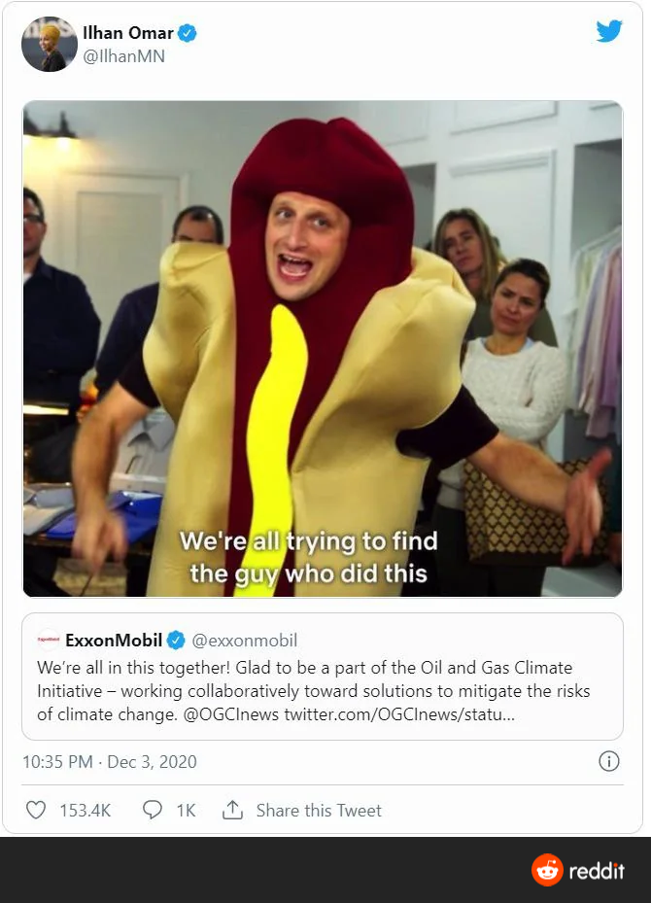651x903 pixels.
Task: Open replies via speech bubble icon
Action: (153, 810)
